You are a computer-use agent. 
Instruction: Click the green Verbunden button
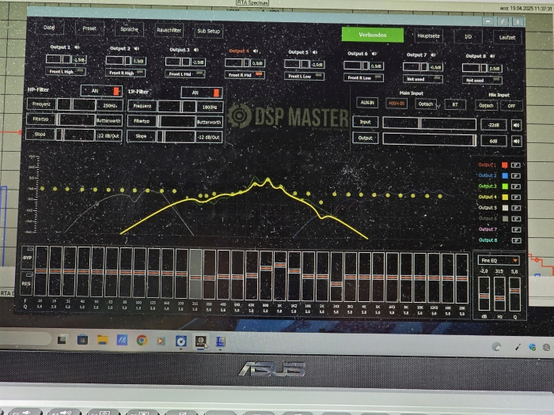[372, 35]
